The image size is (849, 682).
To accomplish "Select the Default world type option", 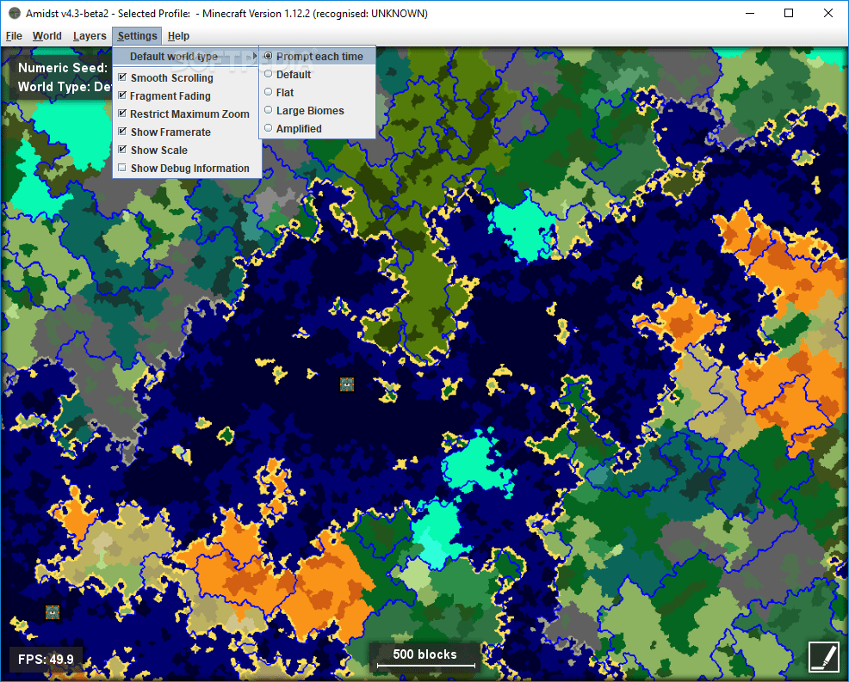I will (x=317, y=75).
